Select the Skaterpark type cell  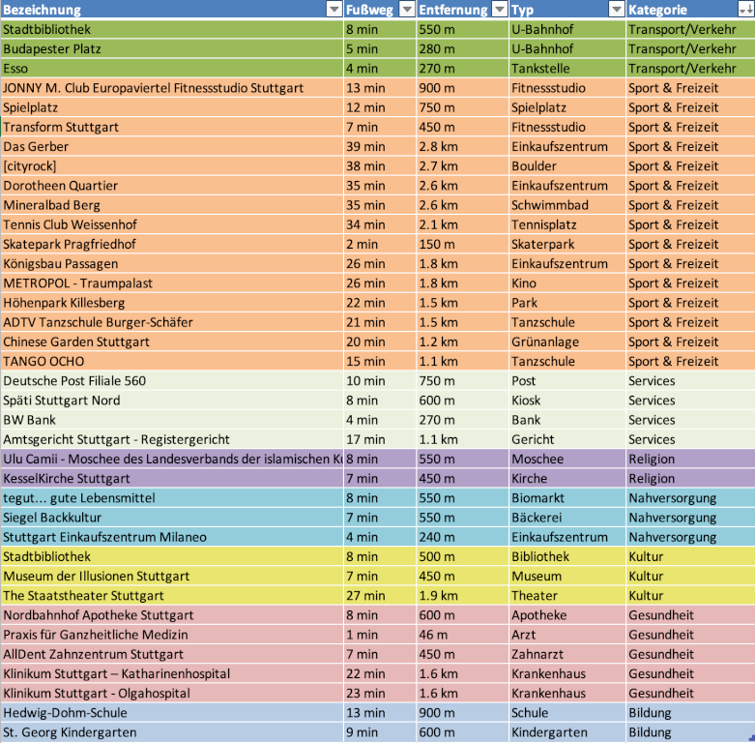coord(567,244)
